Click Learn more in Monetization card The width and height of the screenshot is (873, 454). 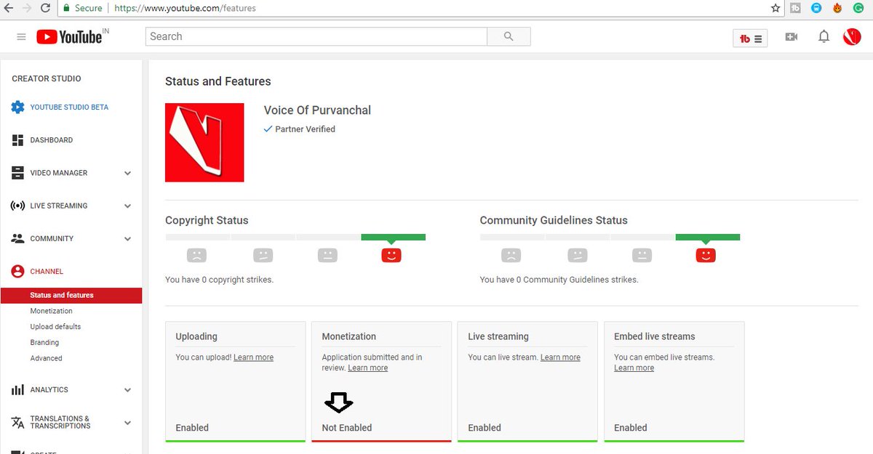pyautogui.click(x=367, y=368)
